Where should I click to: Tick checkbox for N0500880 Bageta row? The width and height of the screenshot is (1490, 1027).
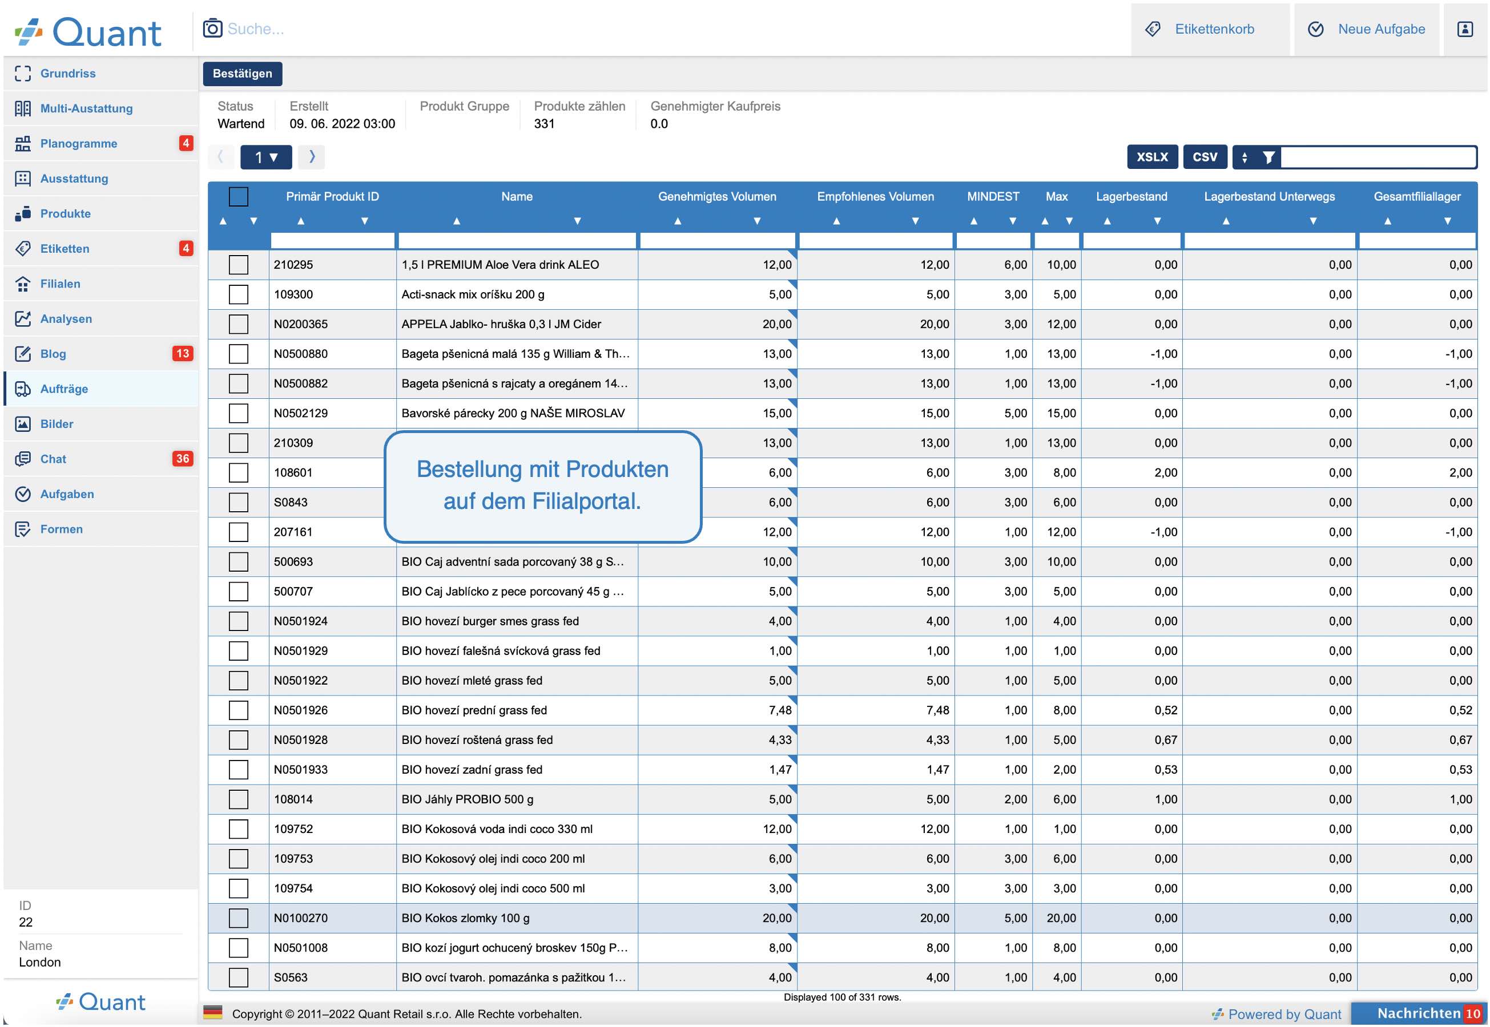238,353
